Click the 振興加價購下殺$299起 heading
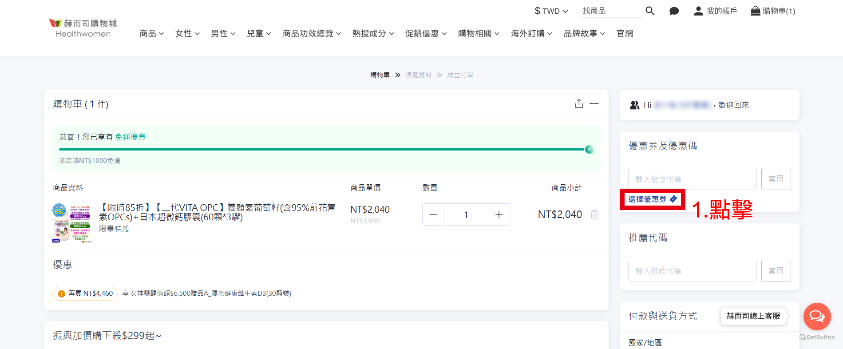This screenshot has width=843, height=349. (107, 336)
